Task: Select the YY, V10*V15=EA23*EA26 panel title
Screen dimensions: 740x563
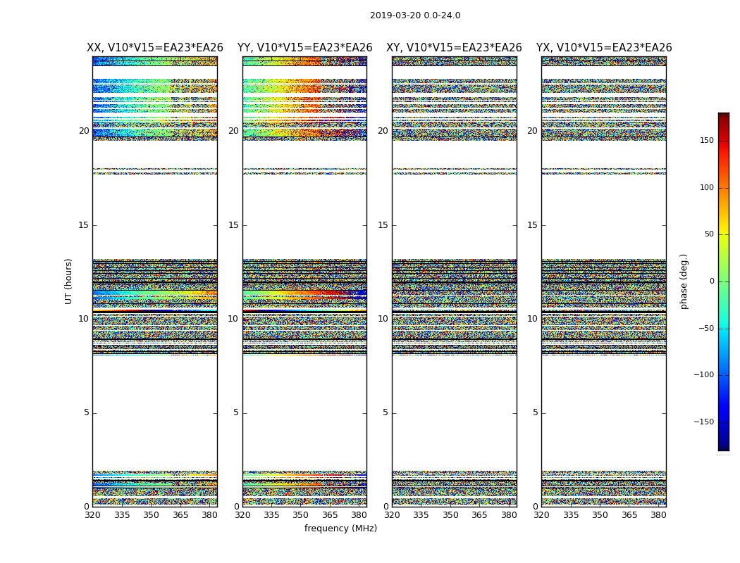Action: (x=305, y=48)
